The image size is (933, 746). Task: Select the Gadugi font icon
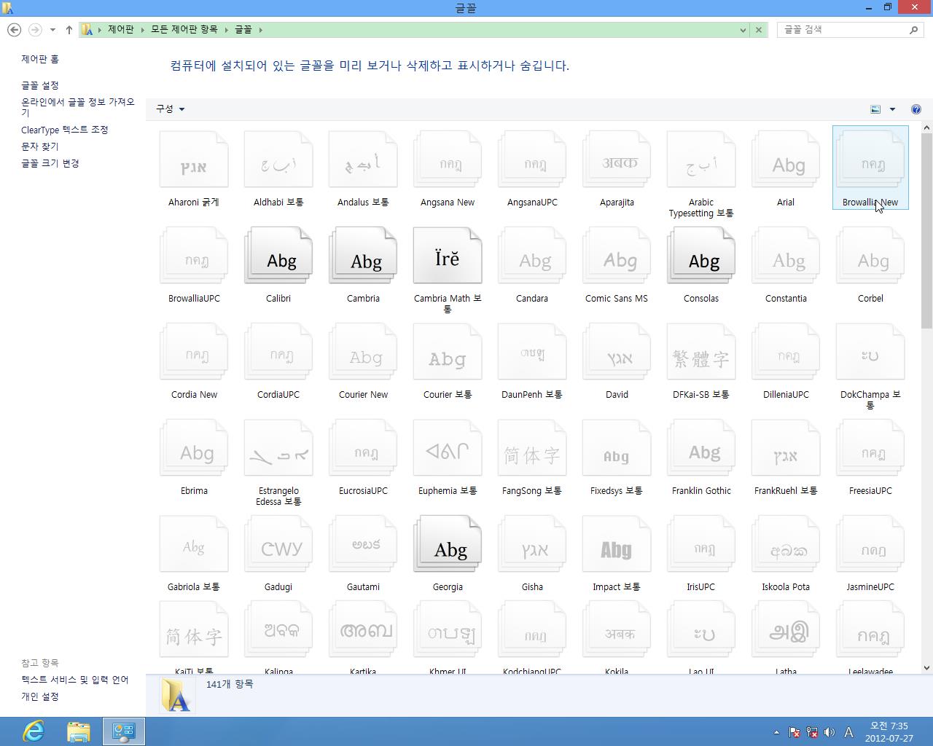click(278, 545)
